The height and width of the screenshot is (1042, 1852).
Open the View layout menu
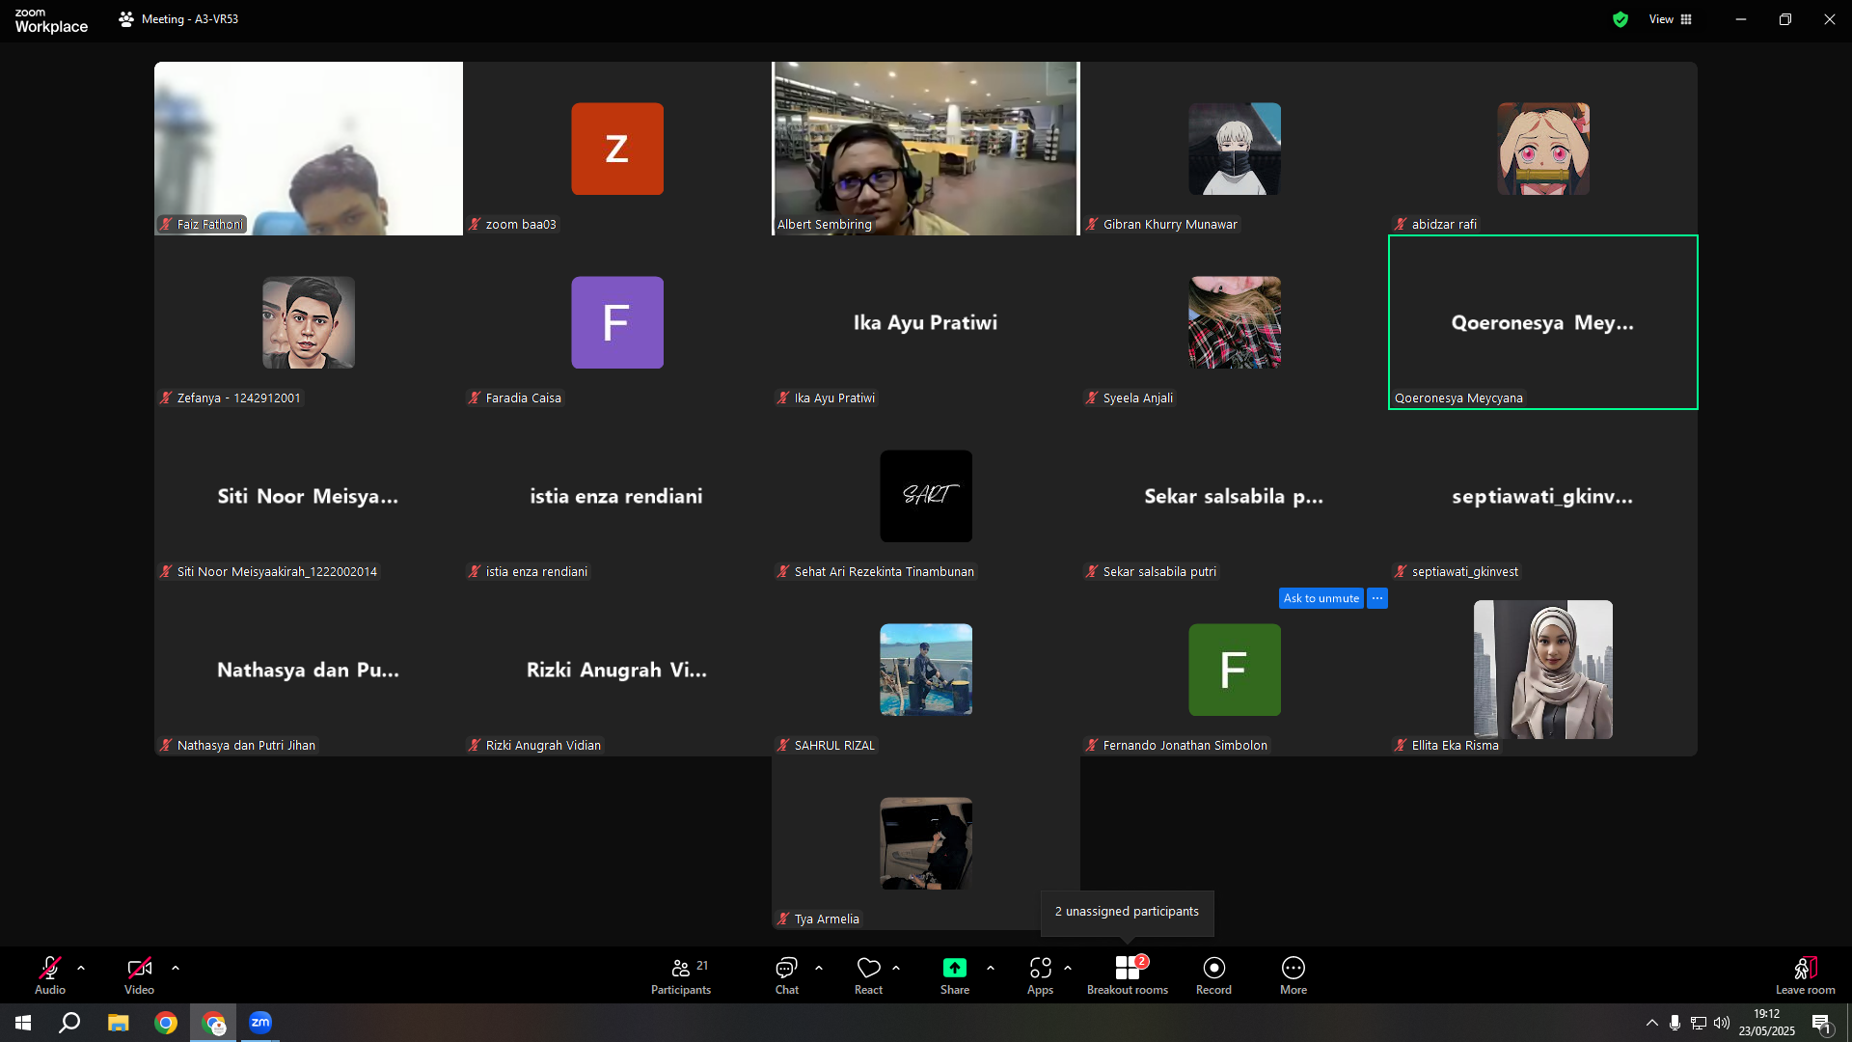(1671, 19)
